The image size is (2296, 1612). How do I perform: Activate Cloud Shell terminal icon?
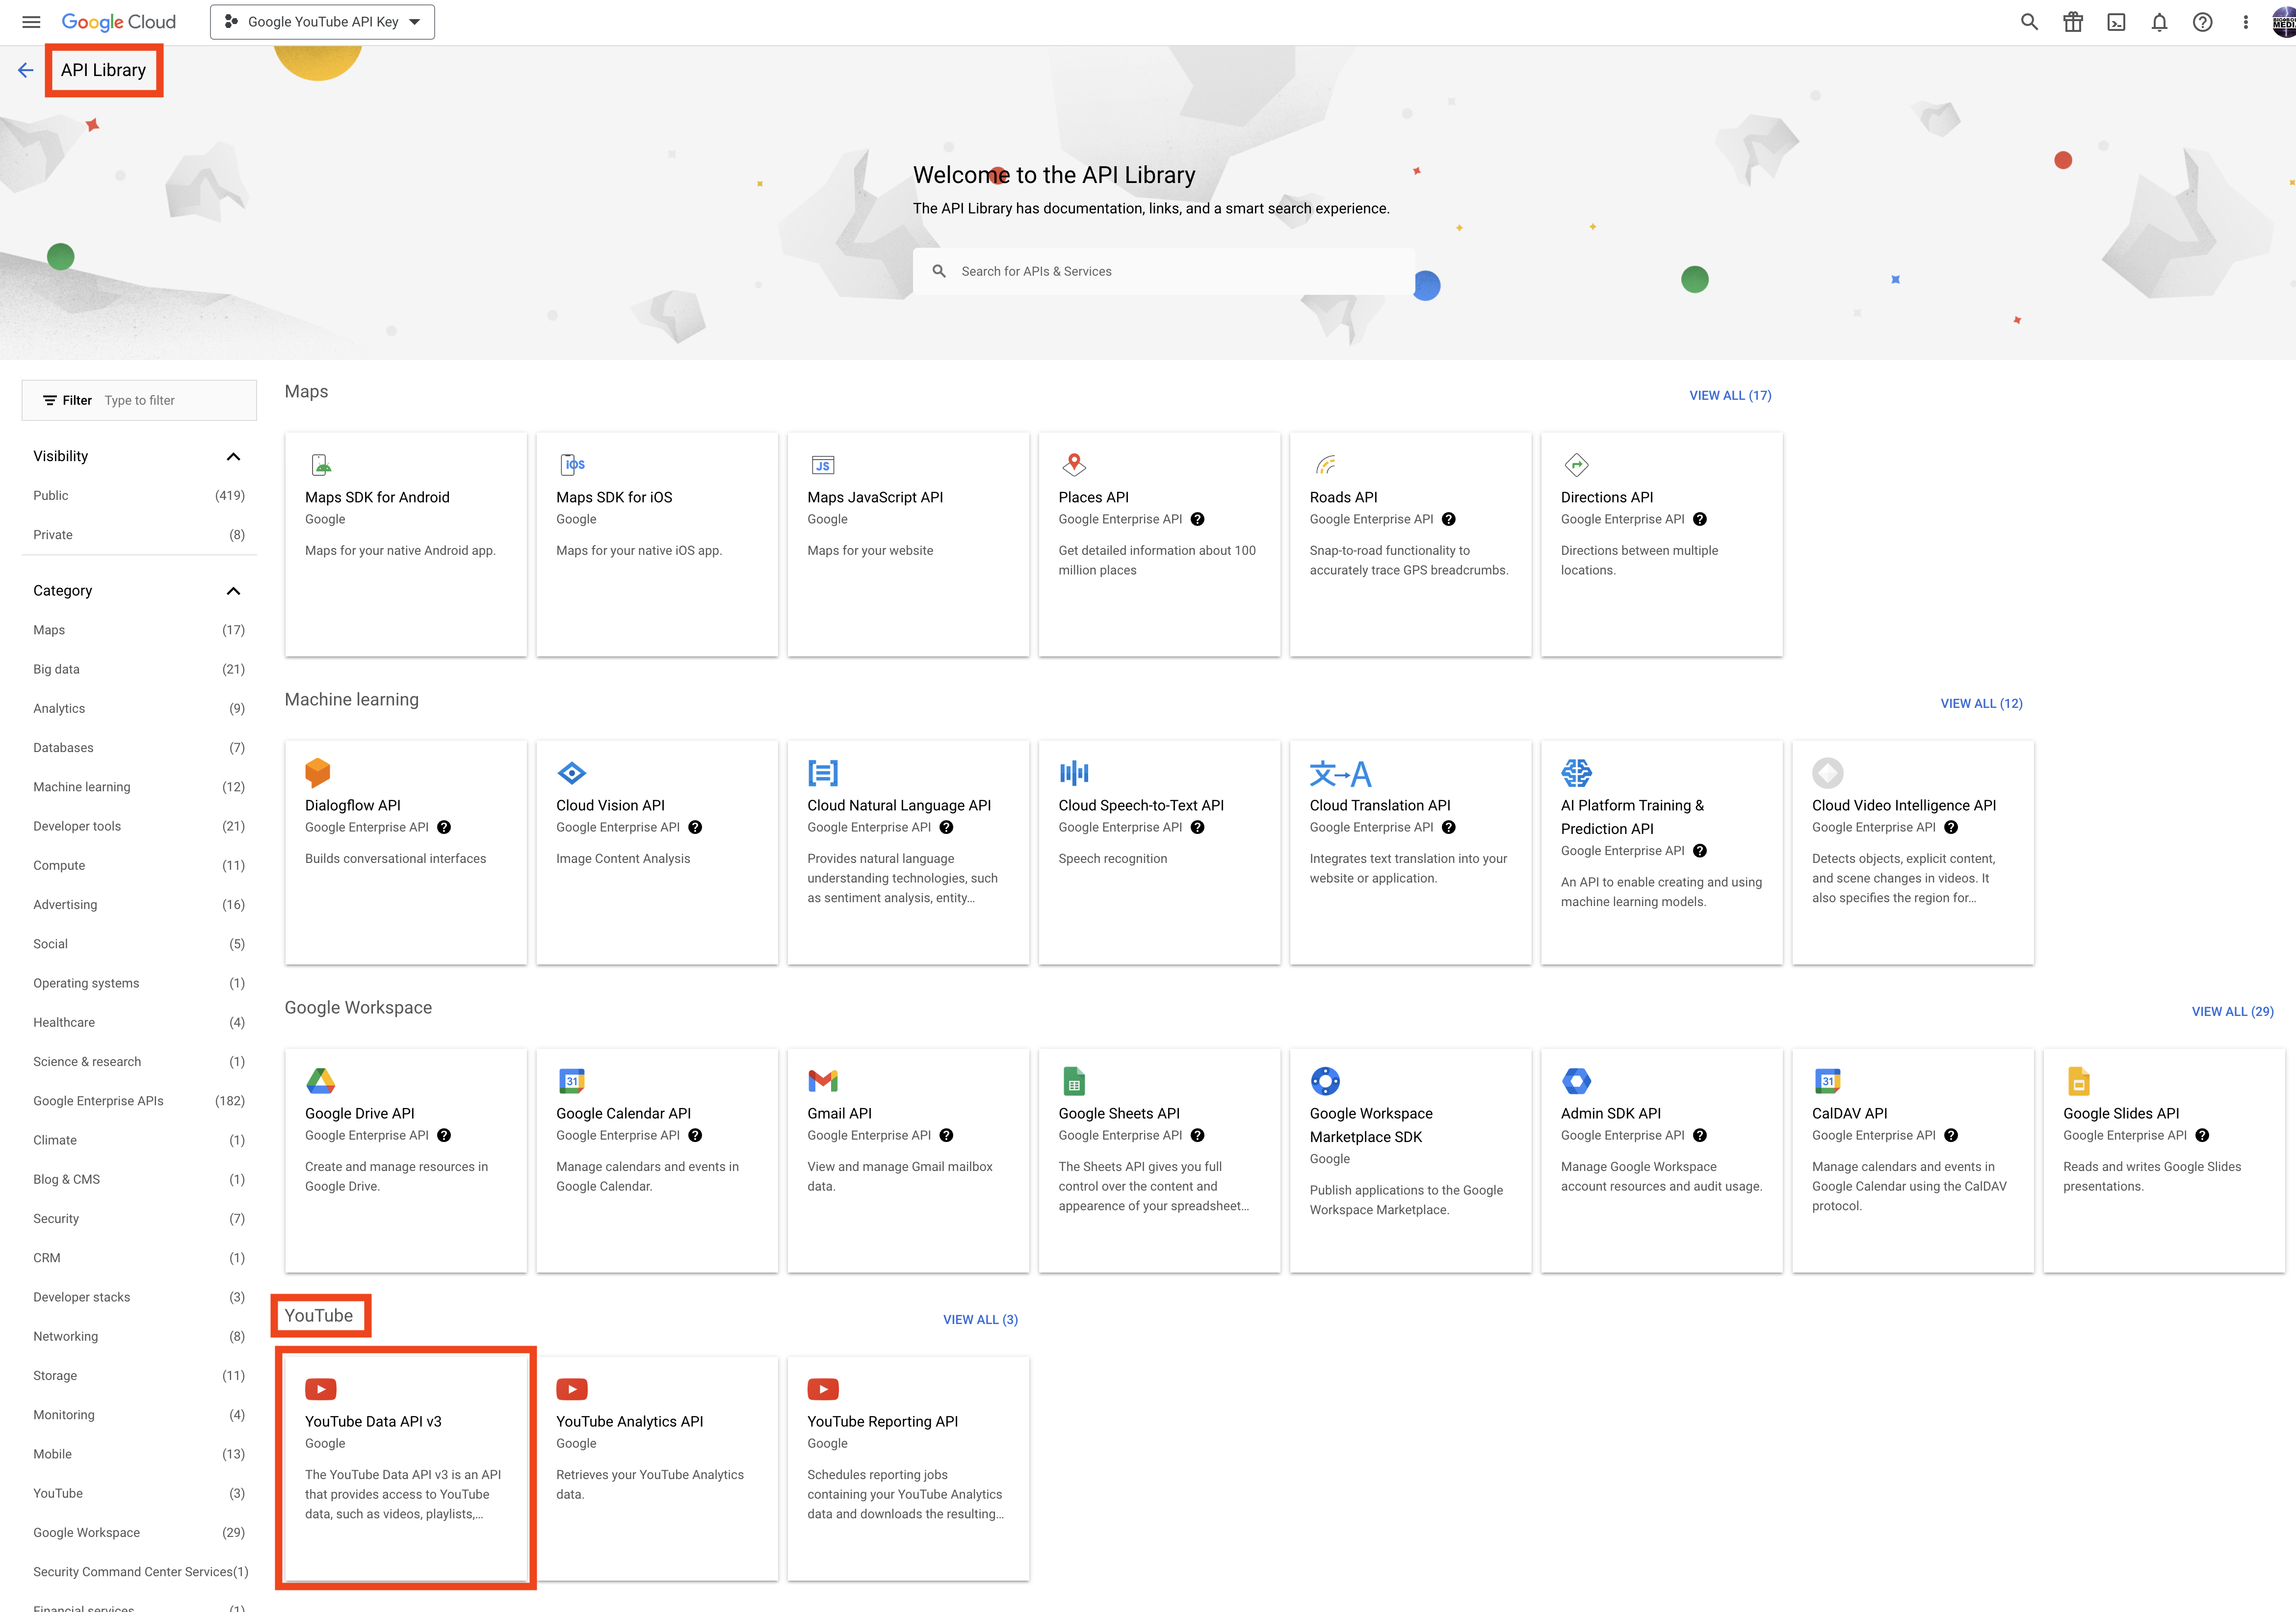(2116, 22)
